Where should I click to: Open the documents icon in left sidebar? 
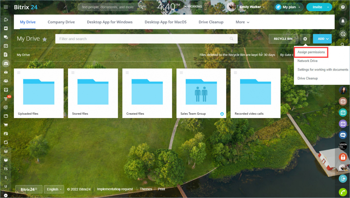pyautogui.click(x=6, y=55)
